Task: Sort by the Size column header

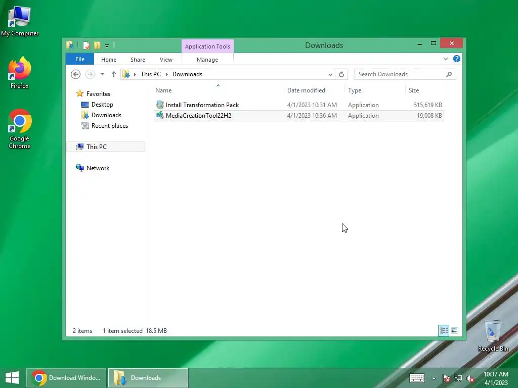Action: click(414, 90)
